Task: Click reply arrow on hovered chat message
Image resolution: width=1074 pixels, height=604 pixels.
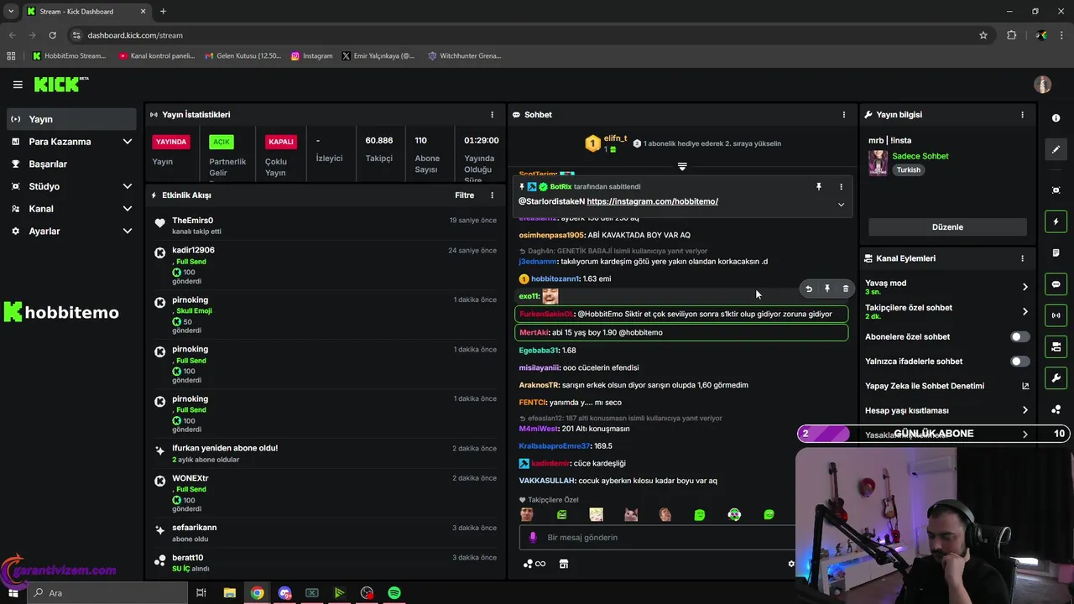Action: click(809, 289)
